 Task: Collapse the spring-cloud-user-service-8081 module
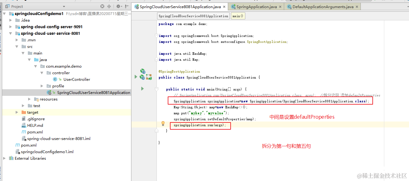[11, 33]
